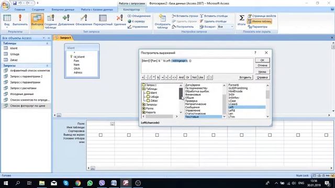This screenshot has width=335, height=188.
Task: Click the Like operator button
Action: pyautogui.click(x=201, y=77)
